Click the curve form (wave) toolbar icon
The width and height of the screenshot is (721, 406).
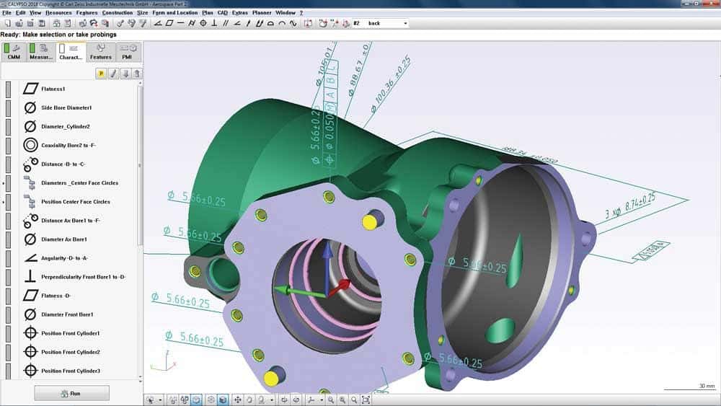(x=293, y=23)
